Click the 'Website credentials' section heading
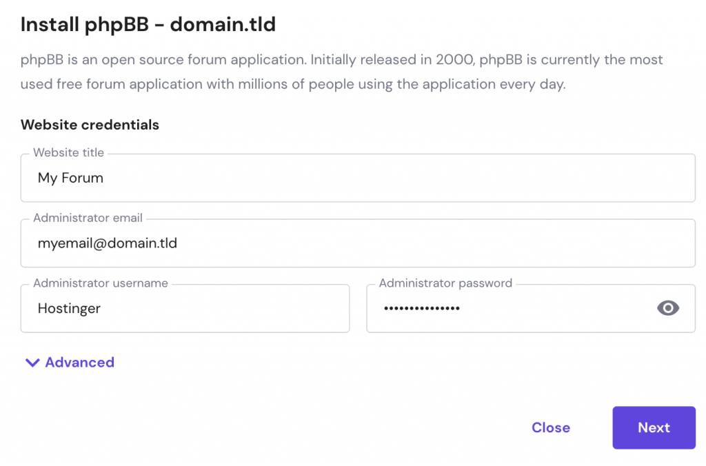The image size is (706, 466). tap(90, 125)
